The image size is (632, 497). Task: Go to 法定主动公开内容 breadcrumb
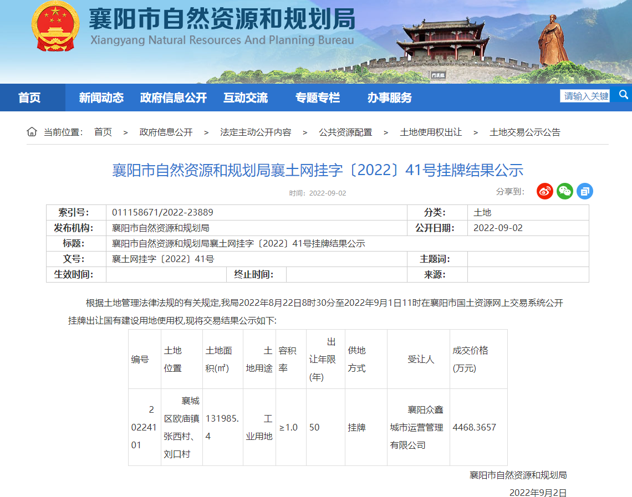point(256,132)
